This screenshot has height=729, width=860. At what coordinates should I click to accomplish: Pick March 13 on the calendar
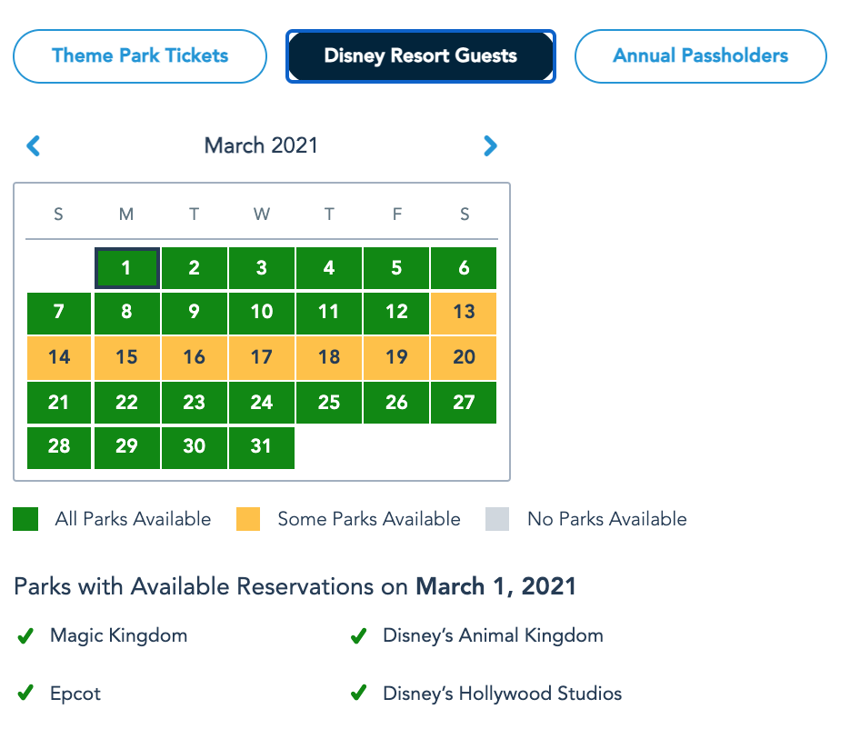[465, 313]
